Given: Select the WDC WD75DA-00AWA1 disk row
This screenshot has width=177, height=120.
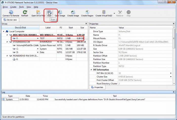Looking at the screenshot, I should pyautogui.click(x=45, y=35).
